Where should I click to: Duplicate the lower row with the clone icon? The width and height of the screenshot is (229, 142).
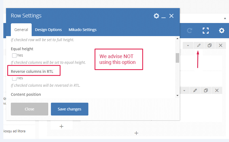[x=206, y=90]
